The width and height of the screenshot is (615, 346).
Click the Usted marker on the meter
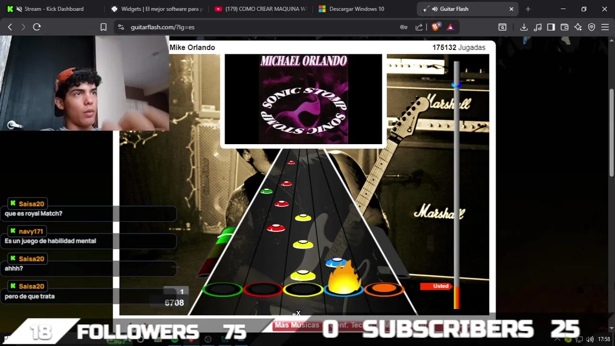pyautogui.click(x=436, y=286)
